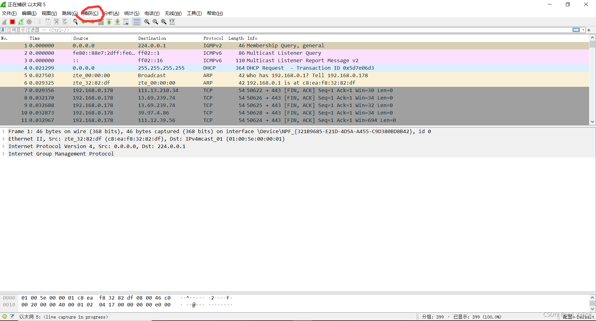Viewport: 596px width, 321px height.
Task: Expand Internet Group Management Protocol row
Action: (x=3, y=154)
